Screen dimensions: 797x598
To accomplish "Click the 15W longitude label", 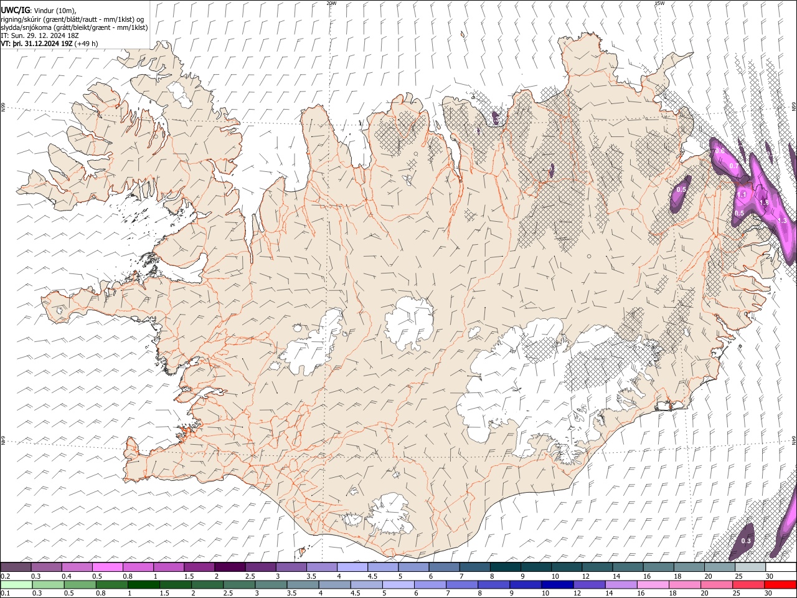I will click(659, 3).
